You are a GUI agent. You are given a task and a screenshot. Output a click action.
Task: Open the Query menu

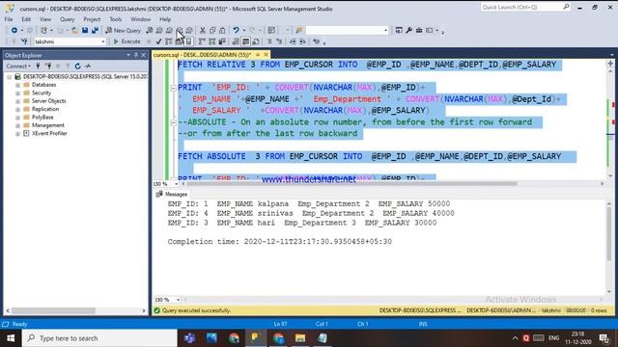pos(67,19)
